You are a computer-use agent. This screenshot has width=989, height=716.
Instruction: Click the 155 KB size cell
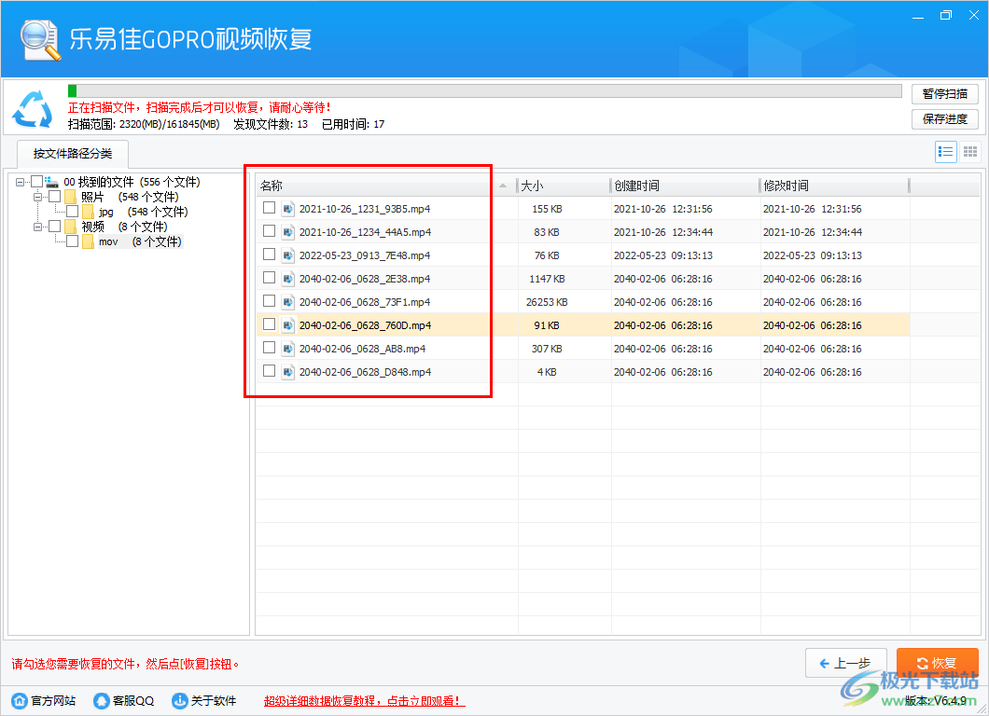547,209
